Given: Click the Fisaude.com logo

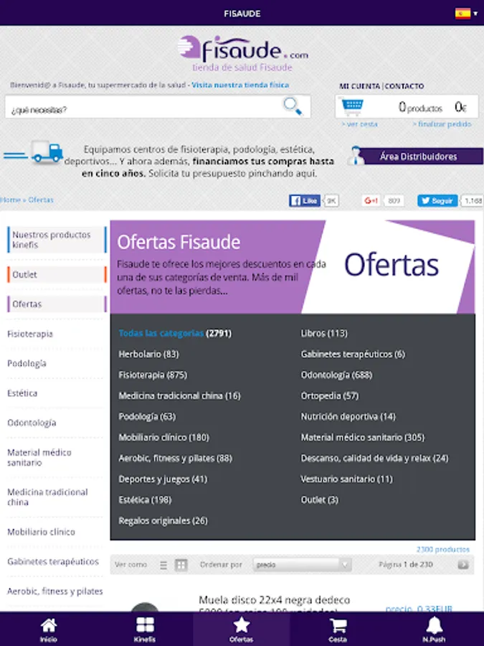Looking at the screenshot, I should [243, 54].
